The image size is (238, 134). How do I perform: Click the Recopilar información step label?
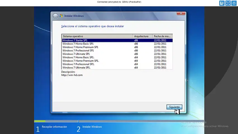pos(54,127)
